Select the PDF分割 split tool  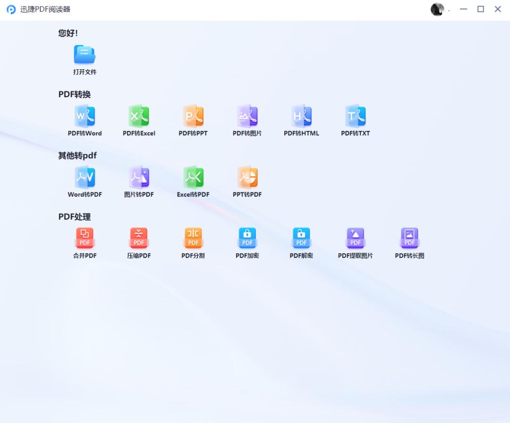click(193, 242)
